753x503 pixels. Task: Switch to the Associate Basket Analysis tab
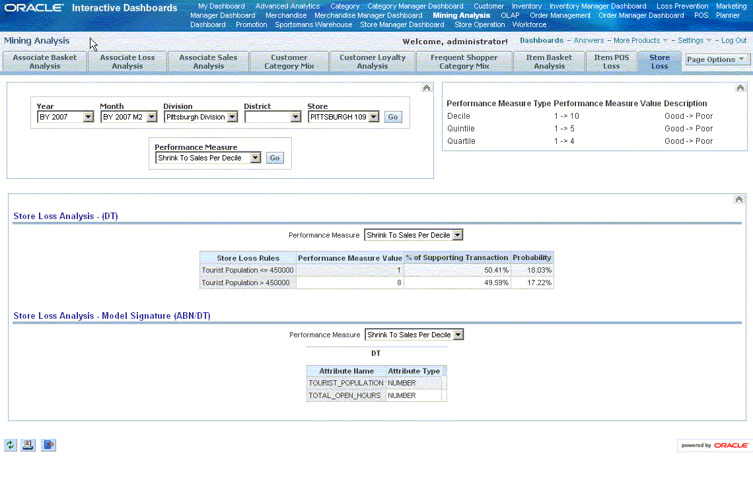[x=45, y=61]
